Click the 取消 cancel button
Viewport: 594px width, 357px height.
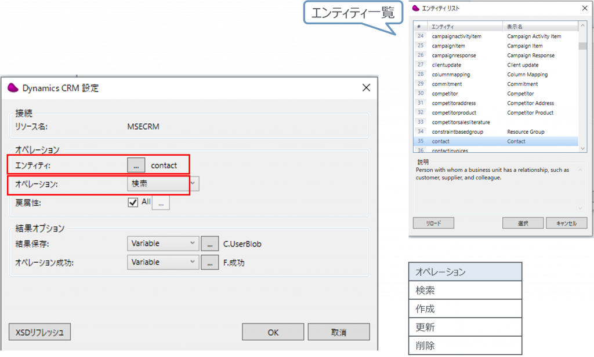pos(338,332)
